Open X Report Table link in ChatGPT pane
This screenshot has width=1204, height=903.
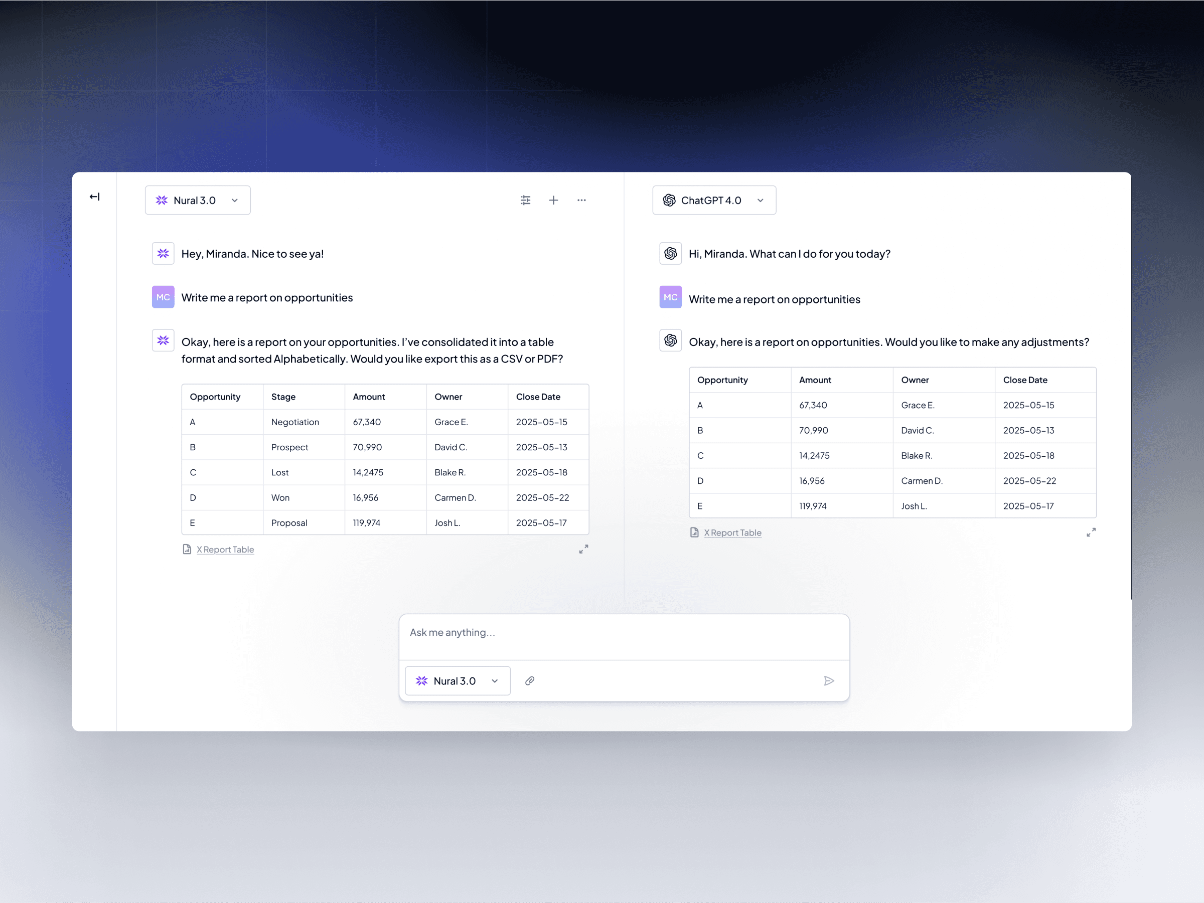[732, 532]
